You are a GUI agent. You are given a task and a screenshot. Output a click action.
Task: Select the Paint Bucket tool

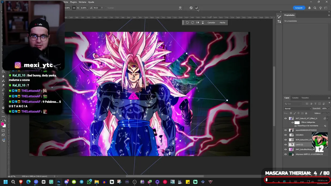(3, 72)
